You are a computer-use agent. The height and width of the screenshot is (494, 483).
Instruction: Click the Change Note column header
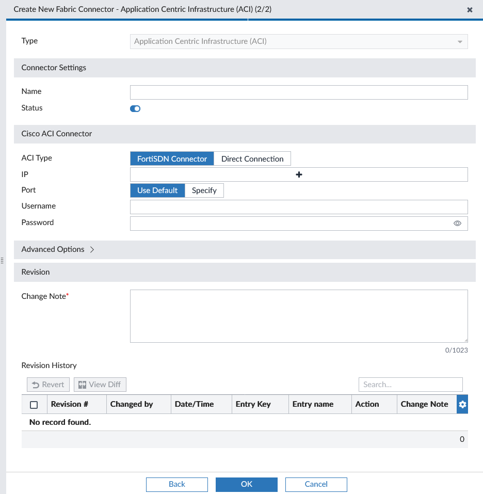tap(425, 404)
